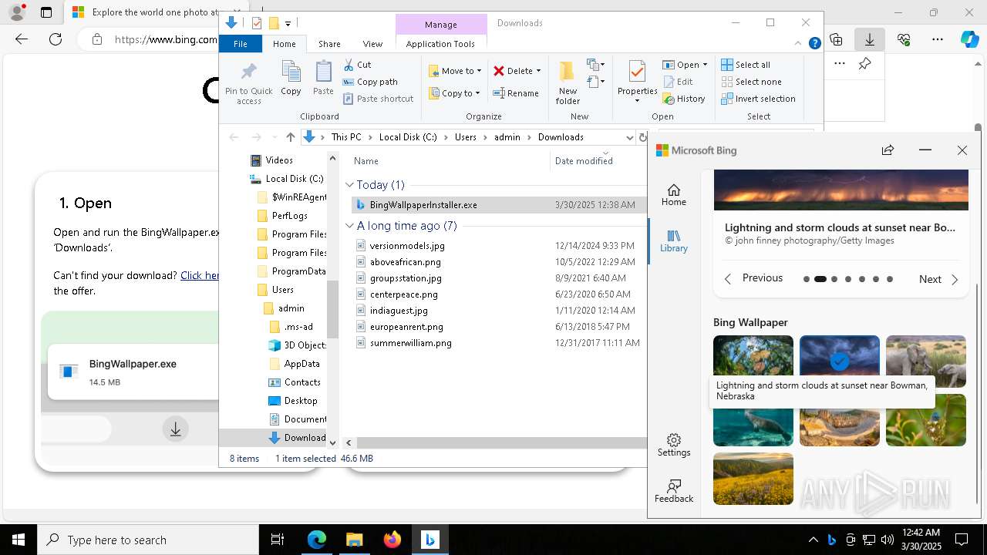The width and height of the screenshot is (987, 555).
Task: Click Pin to Quick access icon
Action: tap(248, 83)
